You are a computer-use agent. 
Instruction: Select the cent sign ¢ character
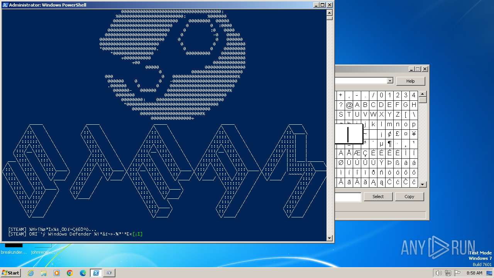[389, 134]
